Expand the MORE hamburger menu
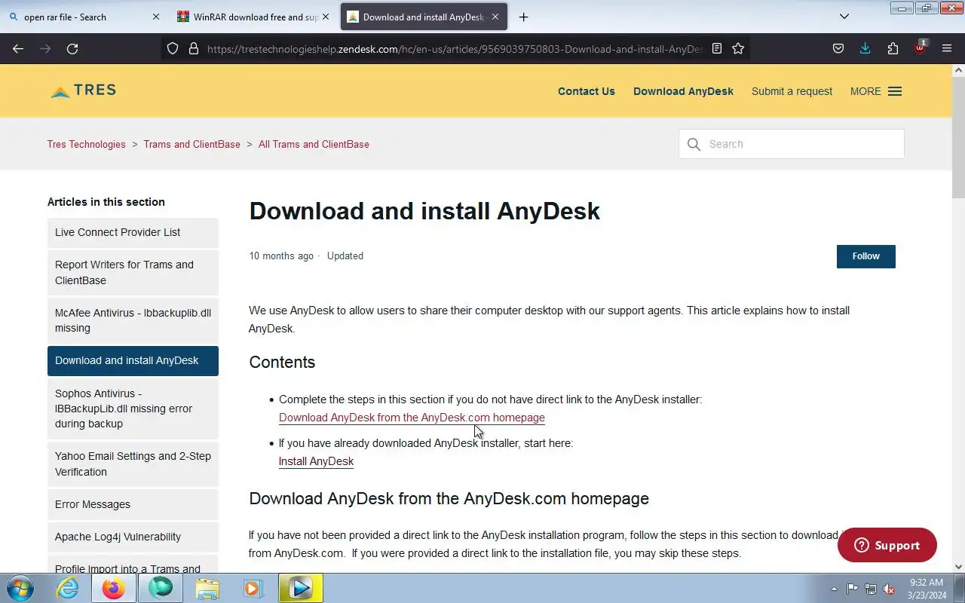 pyautogui.click(x=876, y=91)
